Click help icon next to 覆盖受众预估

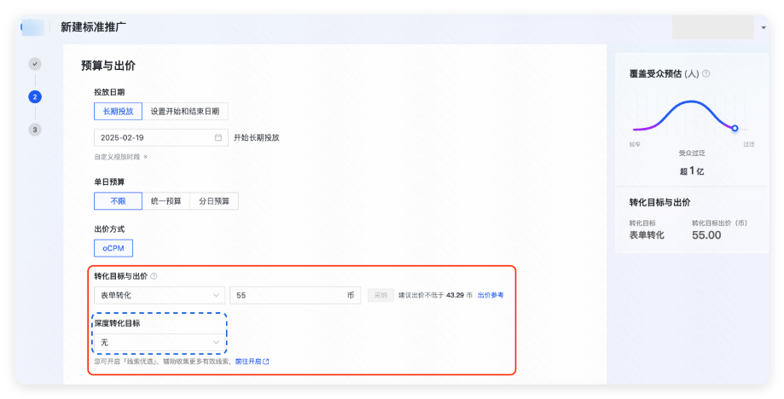click(x=706, y=73)
